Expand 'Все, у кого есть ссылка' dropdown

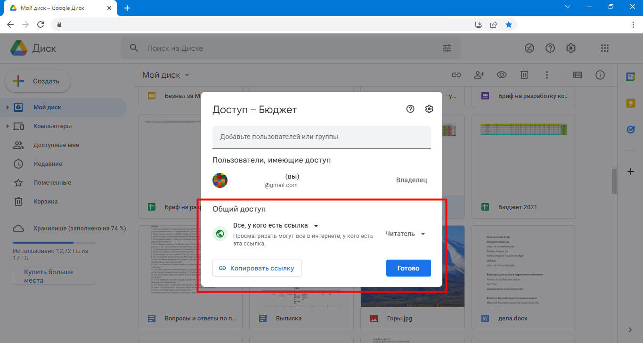(276, 225)
